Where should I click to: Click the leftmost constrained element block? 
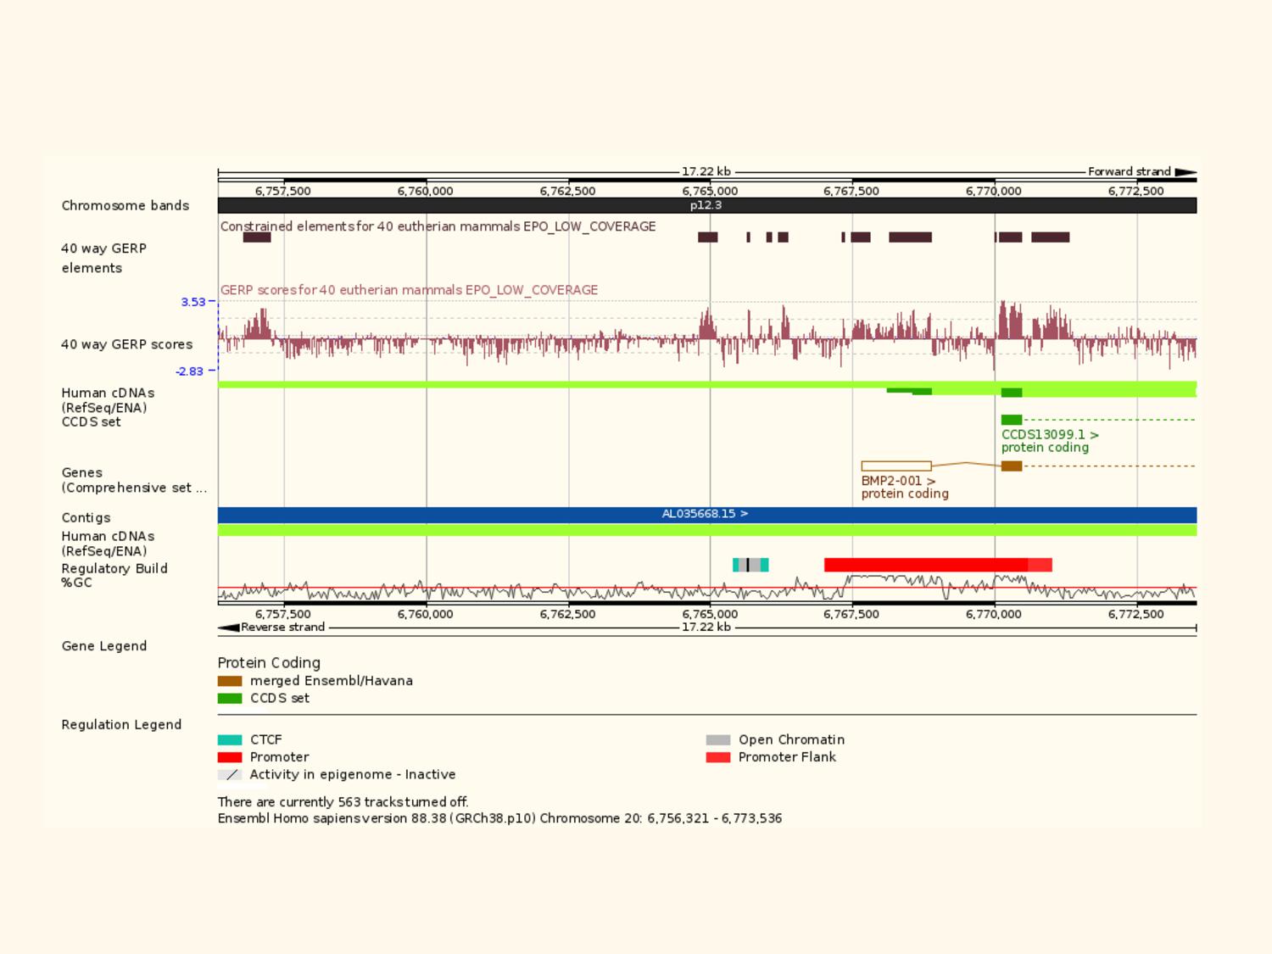coord(257,237)
